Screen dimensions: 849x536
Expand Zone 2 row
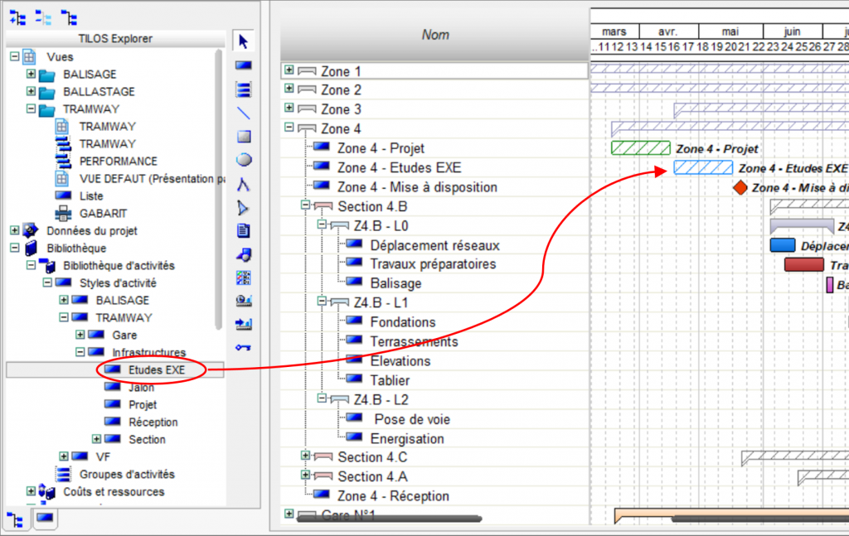289,88
